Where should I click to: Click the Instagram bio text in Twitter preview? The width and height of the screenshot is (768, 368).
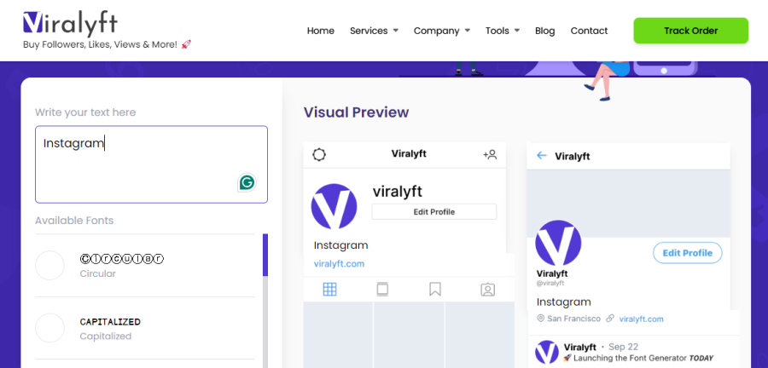click(x=564, y=302)
